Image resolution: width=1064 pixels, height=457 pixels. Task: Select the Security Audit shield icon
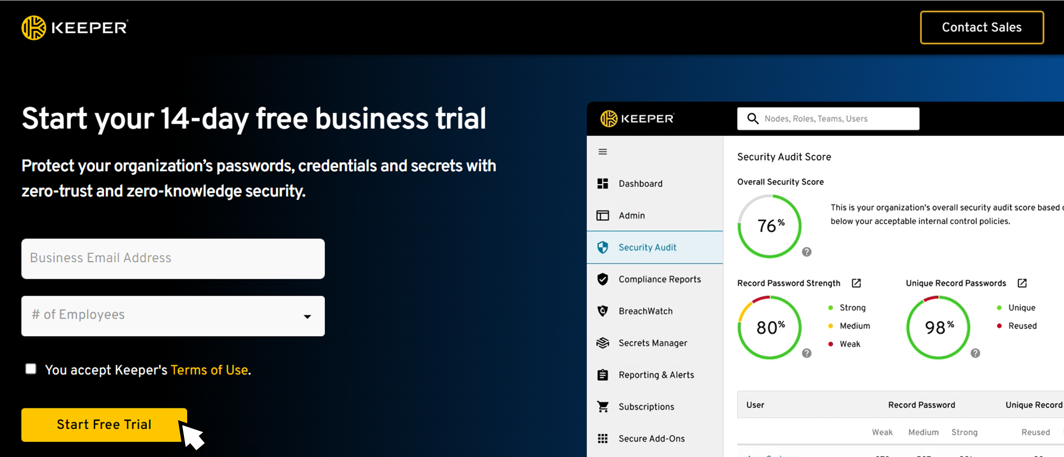click(603, 247)
